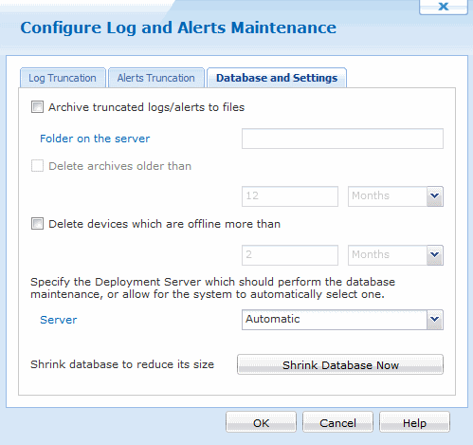Expand the offline devices Months dropdown

click(x=435, y=255)
